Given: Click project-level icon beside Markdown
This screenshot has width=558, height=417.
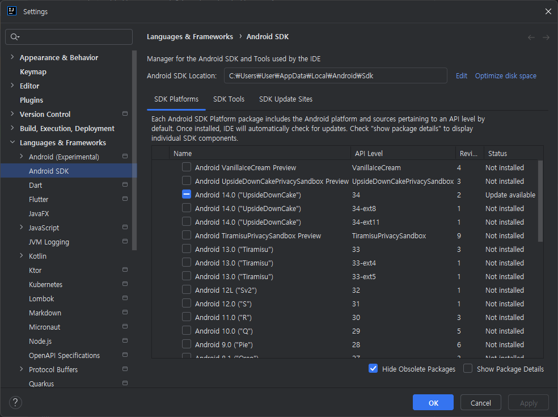Looking at the screenshot, I should [x=125, y=312].
